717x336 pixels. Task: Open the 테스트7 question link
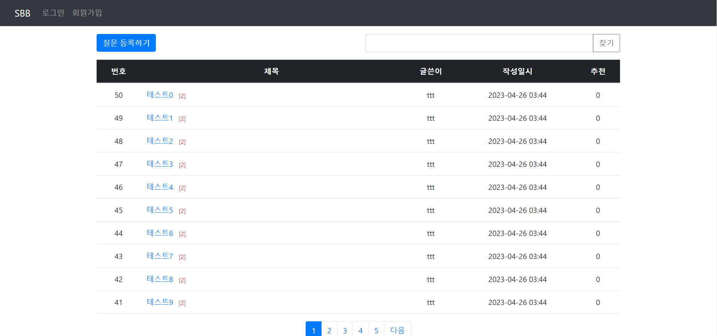point(160,256)
